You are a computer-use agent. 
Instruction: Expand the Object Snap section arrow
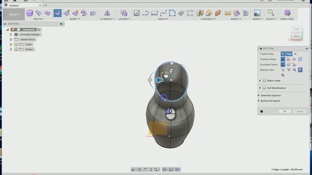pyautogui.click(x=260, y=81)
